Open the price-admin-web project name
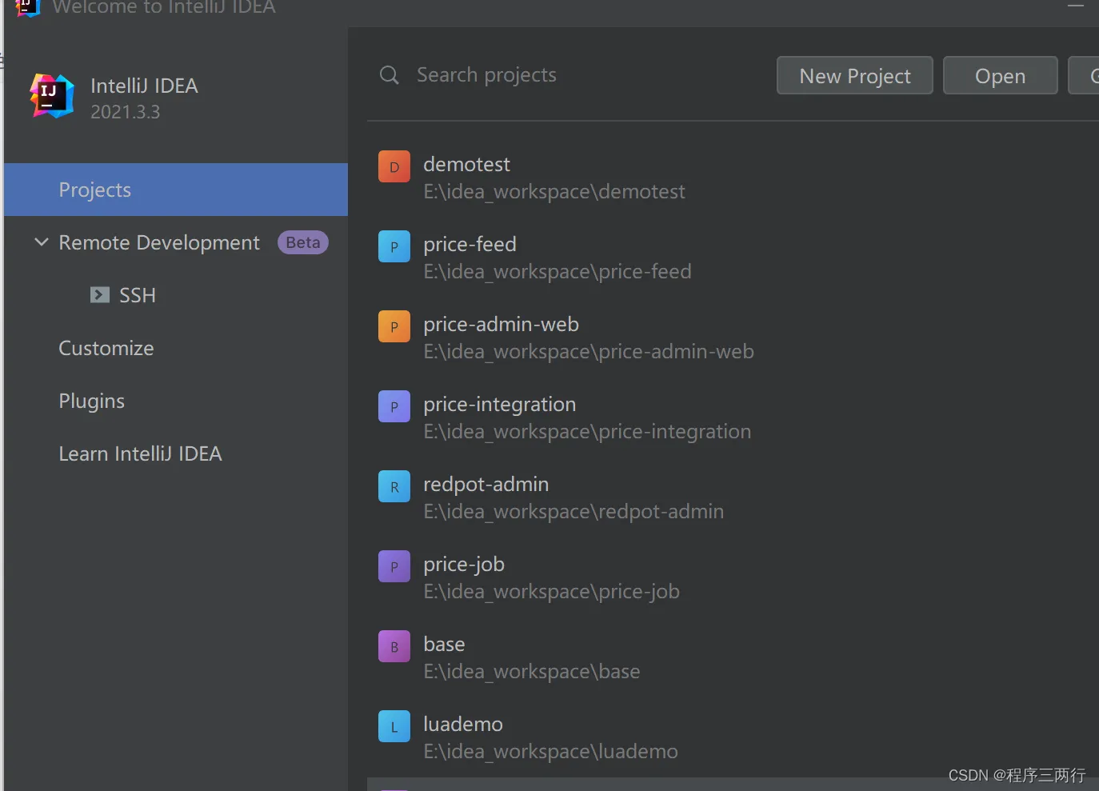The height and width of the screenshot is (791, 1099). tap(501, 324)
